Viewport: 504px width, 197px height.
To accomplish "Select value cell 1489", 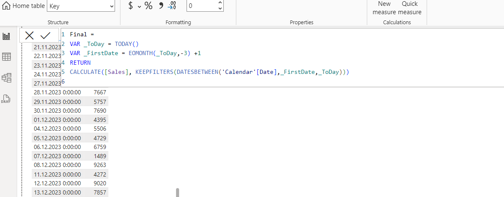I will coord(100,156).
